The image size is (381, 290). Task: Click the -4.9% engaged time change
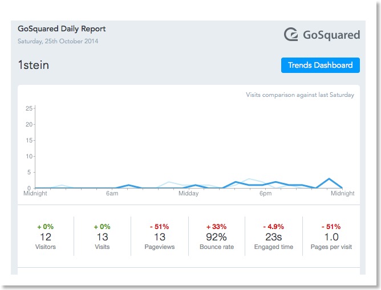[x=274, y=227]
